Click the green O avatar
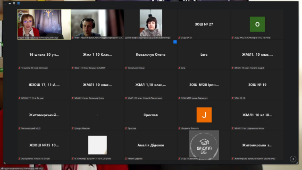Viewport: 302px width, 170px height. 257,24
